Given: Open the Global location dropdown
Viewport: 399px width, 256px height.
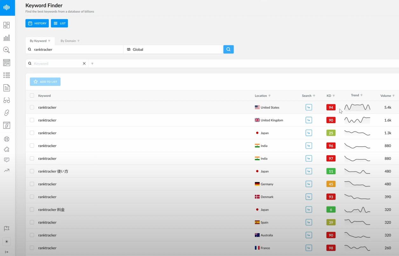Looking at the screenshot, I should 173,49.
